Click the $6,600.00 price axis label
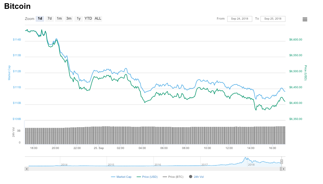323x184 pixels. (x=296, y=40)
